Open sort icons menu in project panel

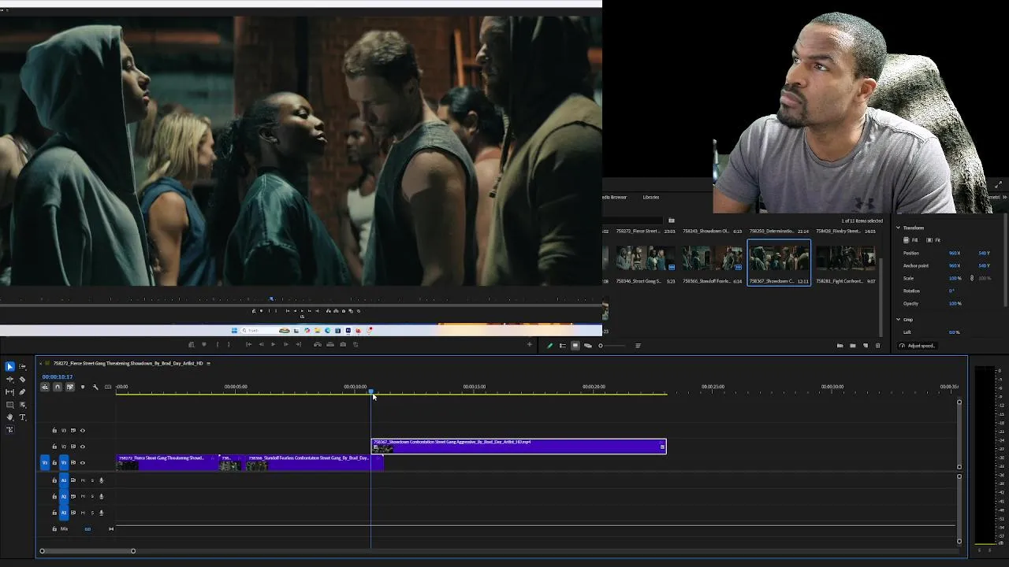pyautogui.click(x=638, y=346)
